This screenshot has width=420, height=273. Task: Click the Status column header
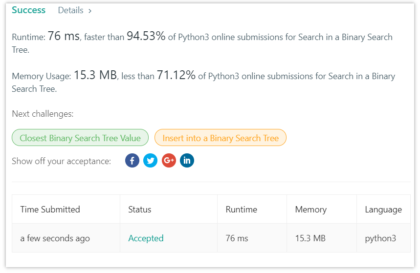pyautogui.click(x=139, y=210)
